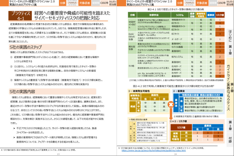The height and width of the screenshot is (156, 234).
Task: Click the blue 重要度 column header in table 2-4.1
Action: (211, 15)
